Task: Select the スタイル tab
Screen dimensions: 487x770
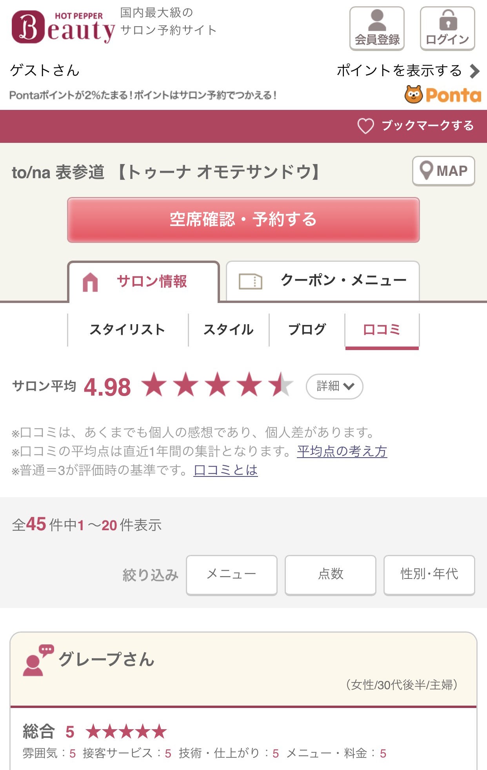Action: point(229,330)
